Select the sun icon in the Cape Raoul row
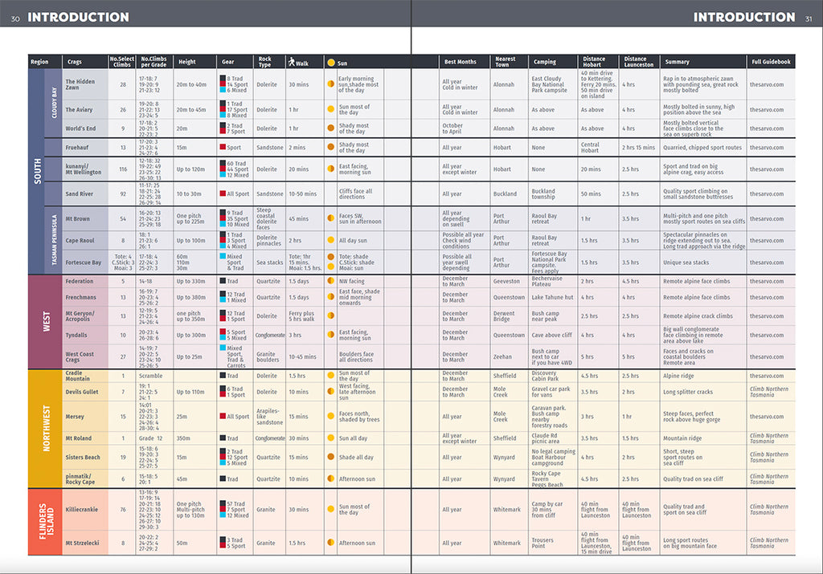 coord(330,240)
